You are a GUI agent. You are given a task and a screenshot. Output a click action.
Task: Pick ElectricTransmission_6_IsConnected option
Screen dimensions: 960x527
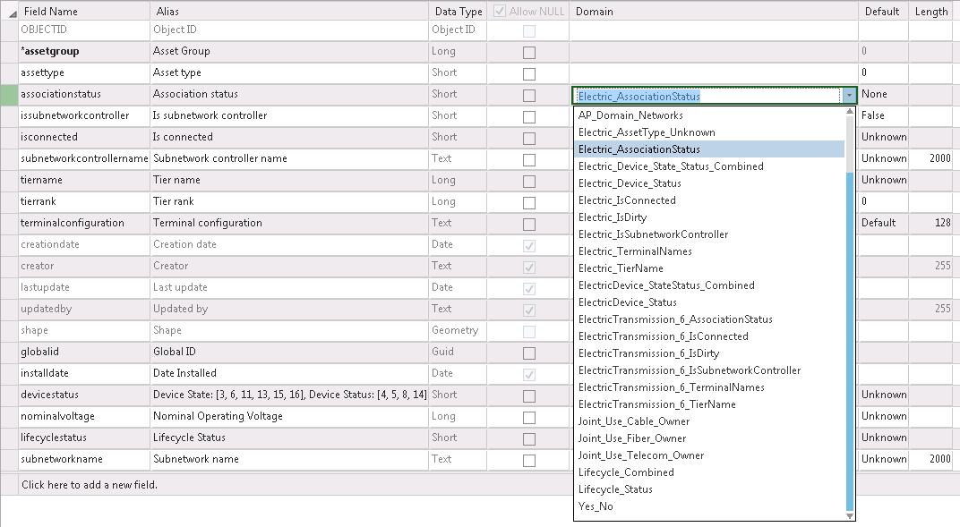pos(709,336)
